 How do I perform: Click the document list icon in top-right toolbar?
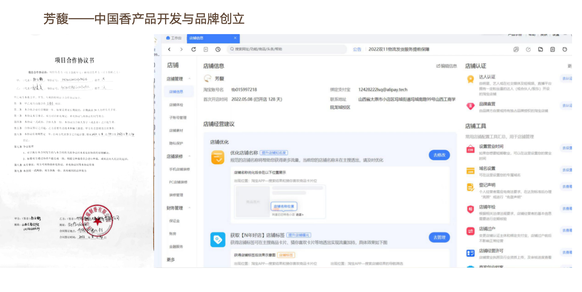tap(553, 49)
